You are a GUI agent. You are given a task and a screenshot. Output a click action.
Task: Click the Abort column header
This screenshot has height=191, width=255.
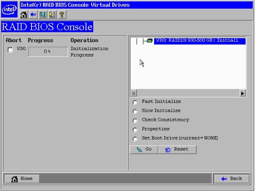[x=13, y=40]
